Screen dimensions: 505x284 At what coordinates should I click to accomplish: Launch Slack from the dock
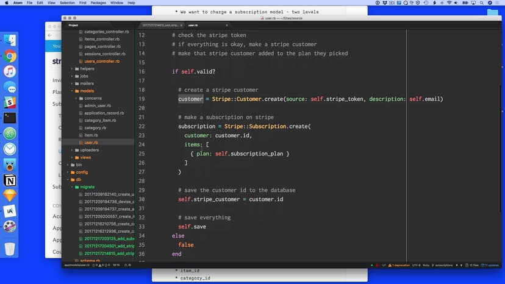coord(10,102)
